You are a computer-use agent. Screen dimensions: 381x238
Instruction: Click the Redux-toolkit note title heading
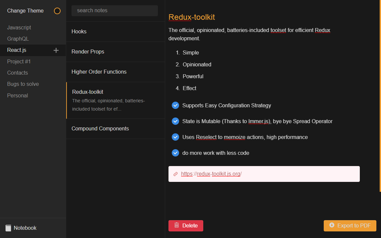(x=191, y=17)
